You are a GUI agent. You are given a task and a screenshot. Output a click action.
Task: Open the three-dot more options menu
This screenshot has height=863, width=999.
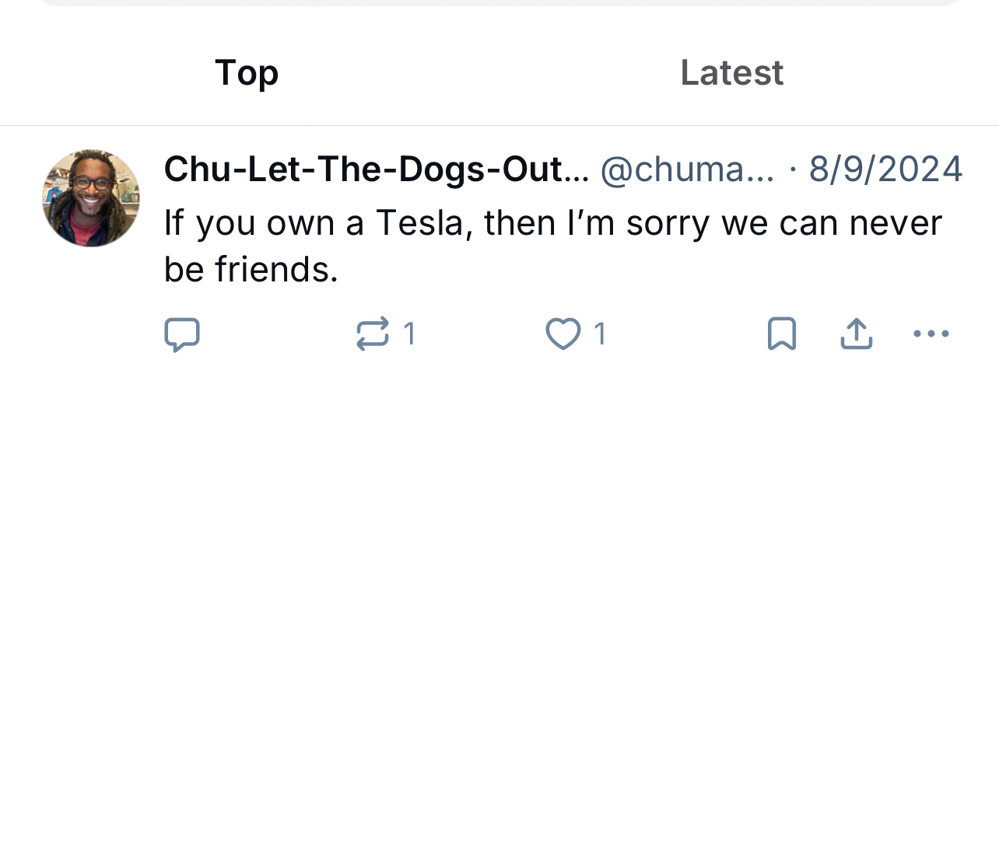[x=931, y=334]
